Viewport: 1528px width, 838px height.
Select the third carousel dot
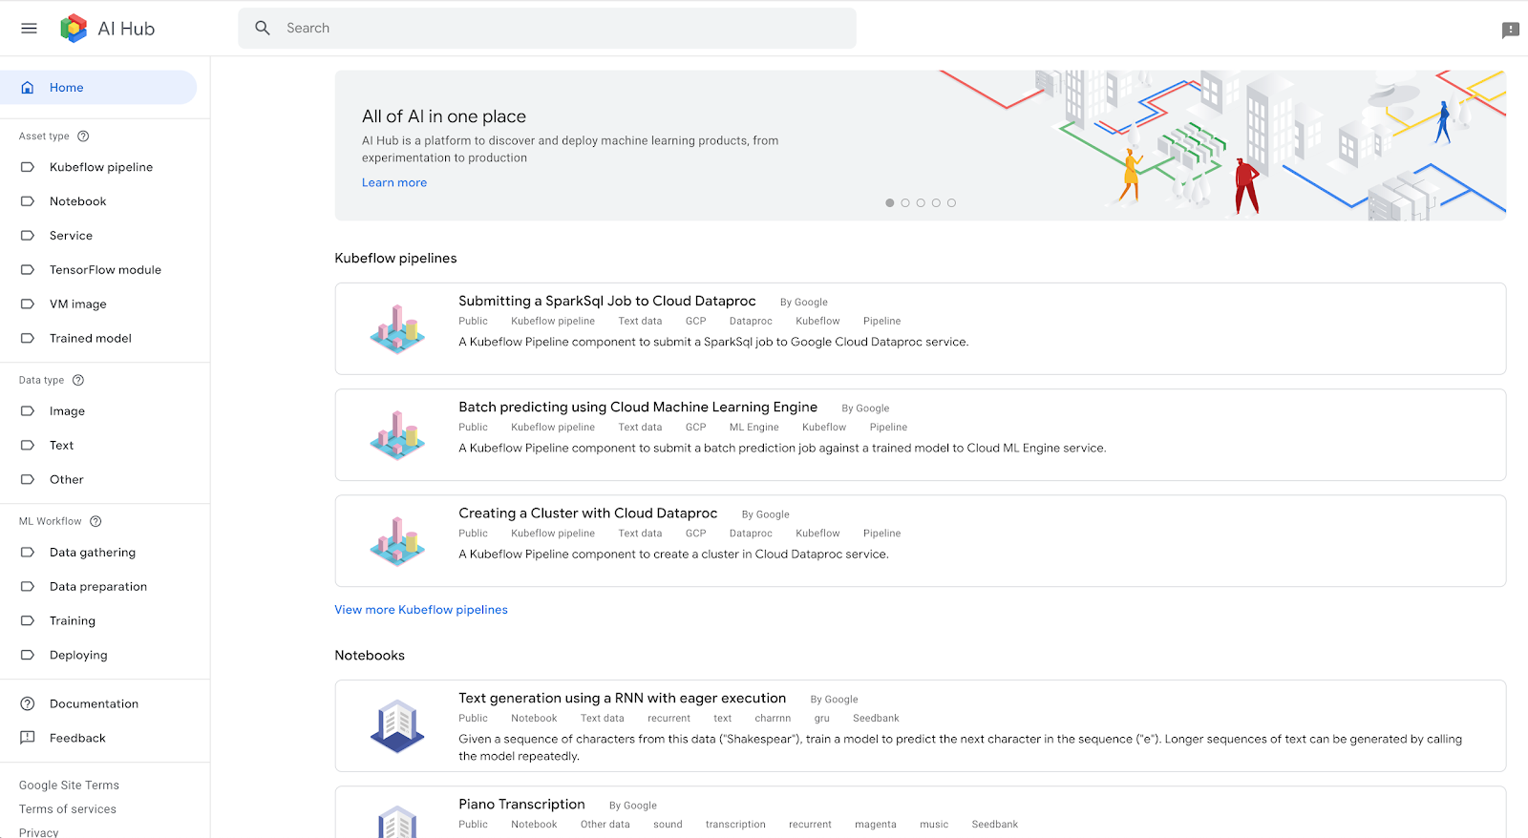[921, 203]
